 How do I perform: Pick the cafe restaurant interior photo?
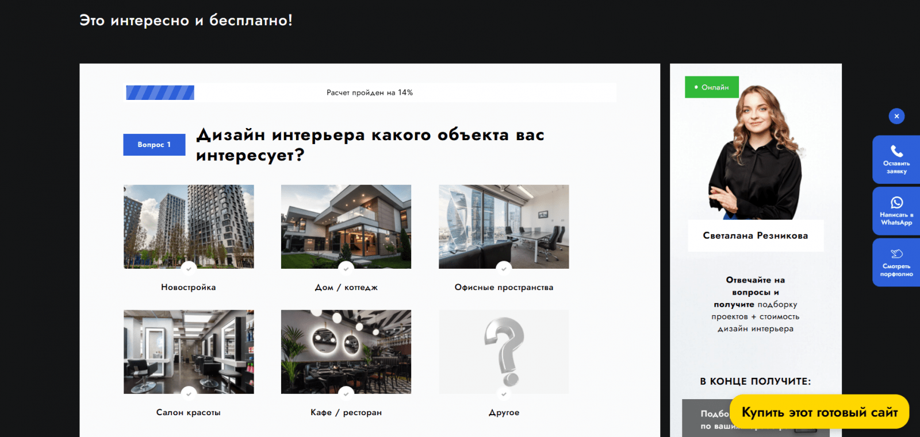tap(346, 350)
